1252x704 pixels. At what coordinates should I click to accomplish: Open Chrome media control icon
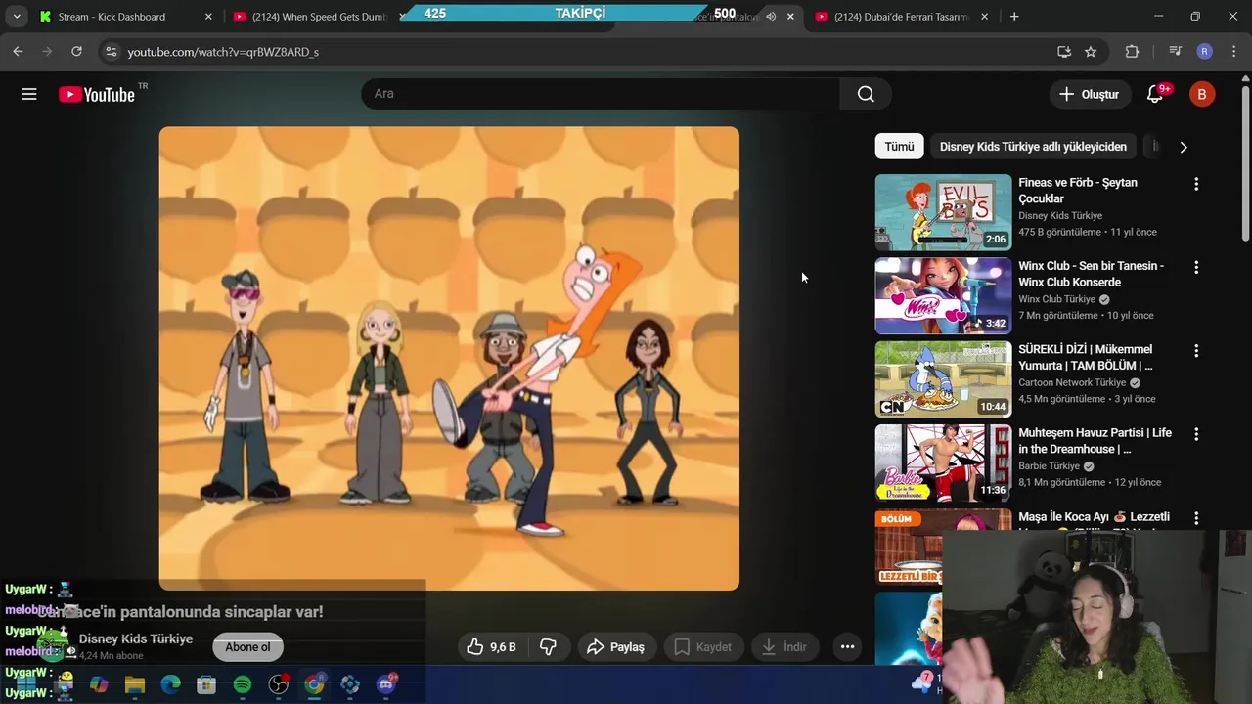[1175, 51]
